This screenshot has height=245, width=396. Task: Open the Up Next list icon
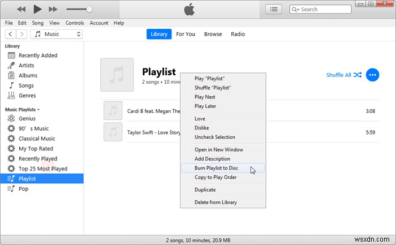click(273, 10)
